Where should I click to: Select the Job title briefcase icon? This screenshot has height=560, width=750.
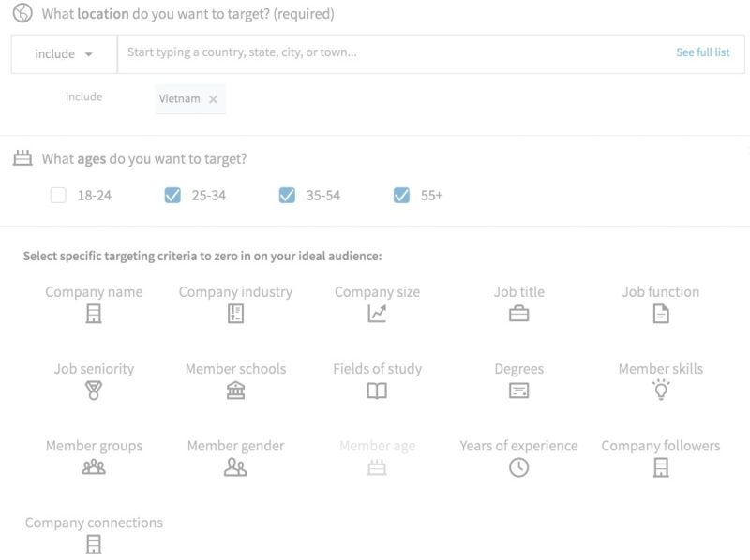(519, 314)
